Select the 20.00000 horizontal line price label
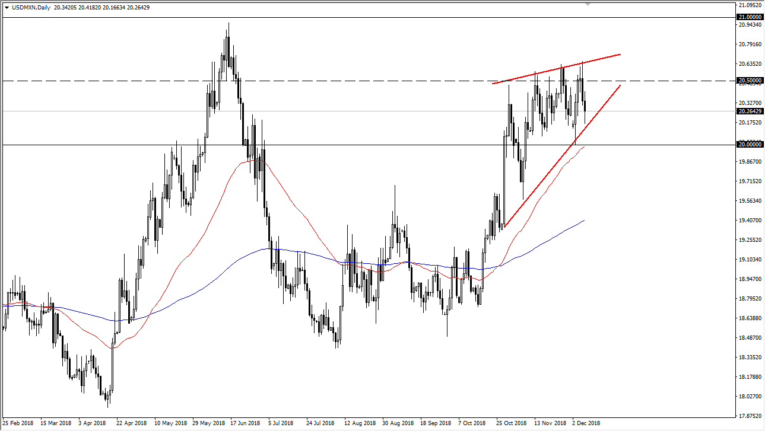This screenshot has width=765, height=431. click(x=750, y=144)
